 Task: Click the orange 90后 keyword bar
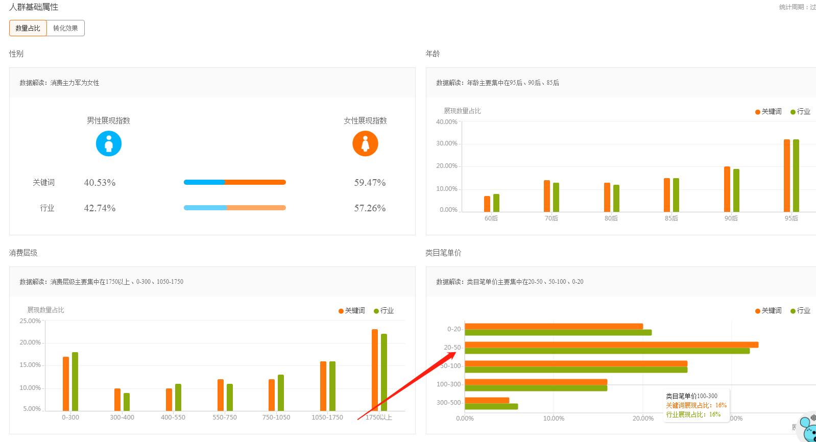coord(727,189)
